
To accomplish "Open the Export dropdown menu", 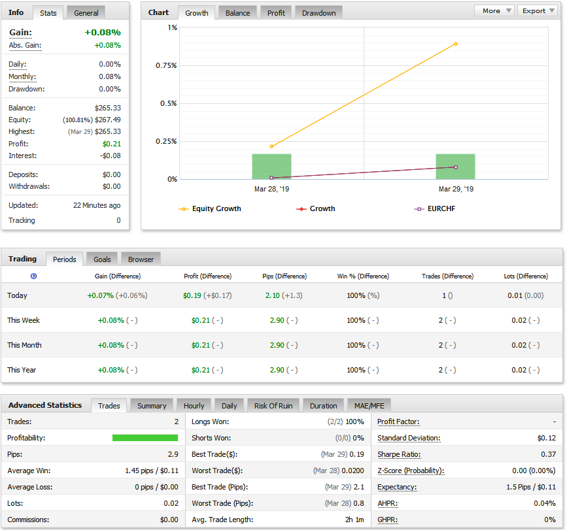I will (x=538, y=11).
